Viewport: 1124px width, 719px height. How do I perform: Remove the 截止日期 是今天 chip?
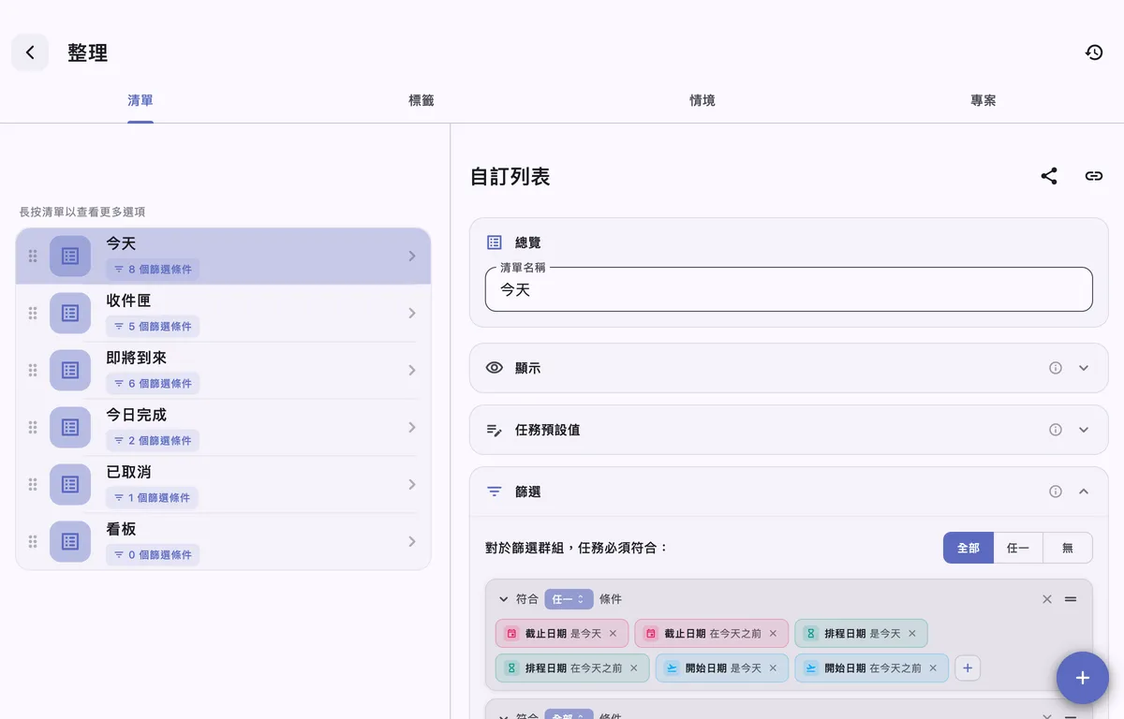(x=613, y=634)
